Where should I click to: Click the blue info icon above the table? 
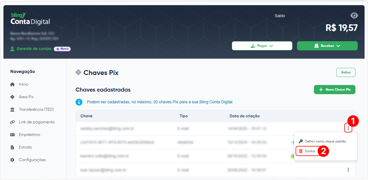coord(79,102)
